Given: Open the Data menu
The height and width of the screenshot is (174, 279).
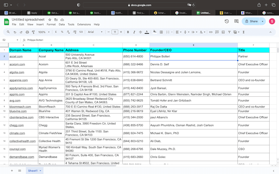Looking at the screenshot, I should tap(62, 24).
